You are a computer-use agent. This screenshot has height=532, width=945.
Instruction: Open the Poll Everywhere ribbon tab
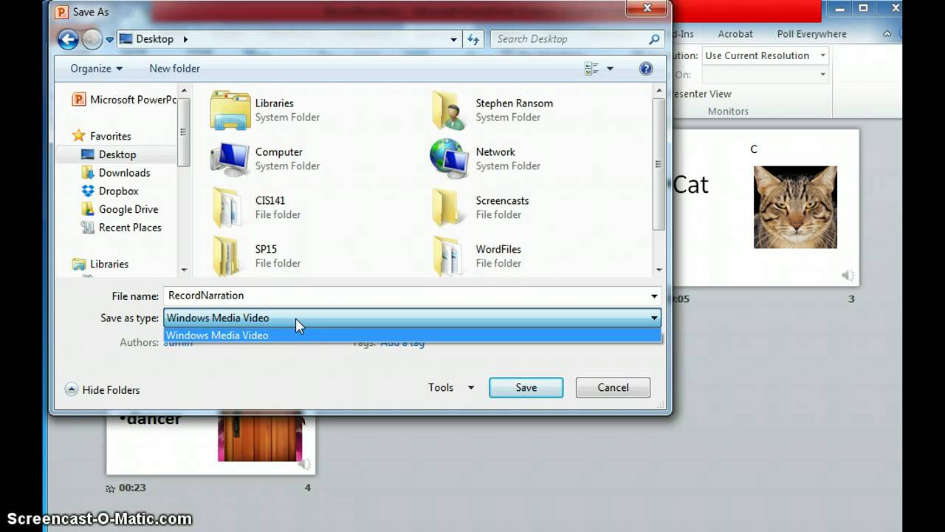pos(811,34)
